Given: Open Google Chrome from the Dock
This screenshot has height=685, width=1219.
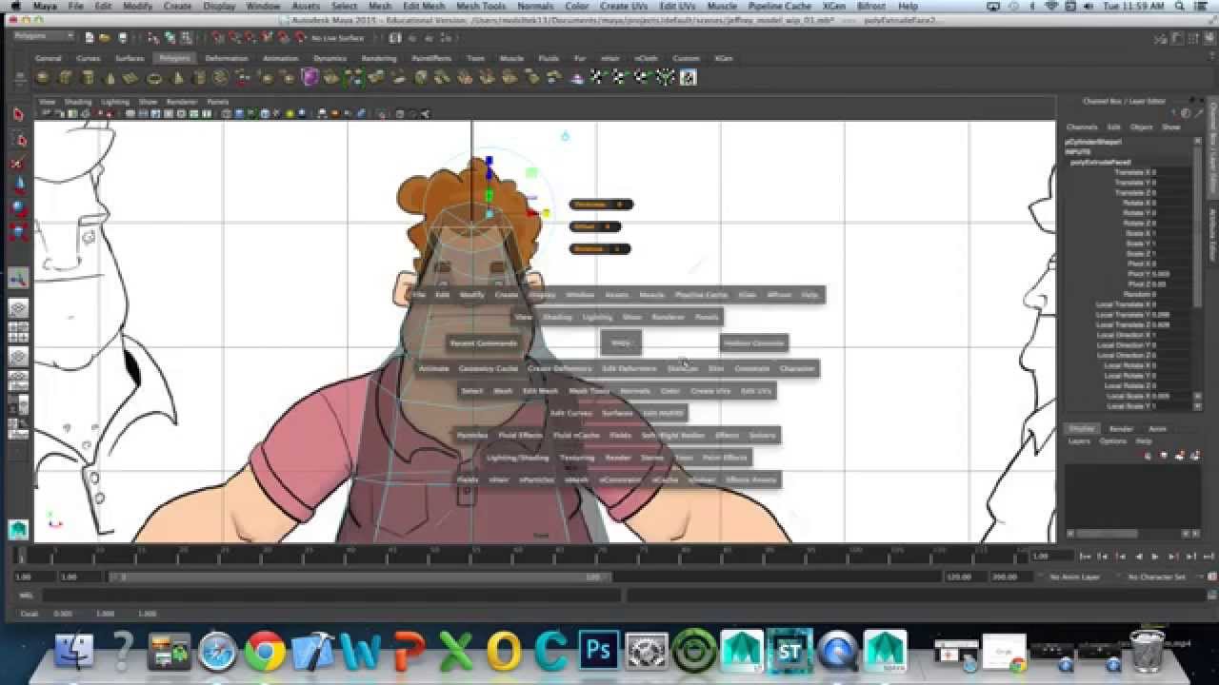Looking at the screenshot, I should coord(266,651).
